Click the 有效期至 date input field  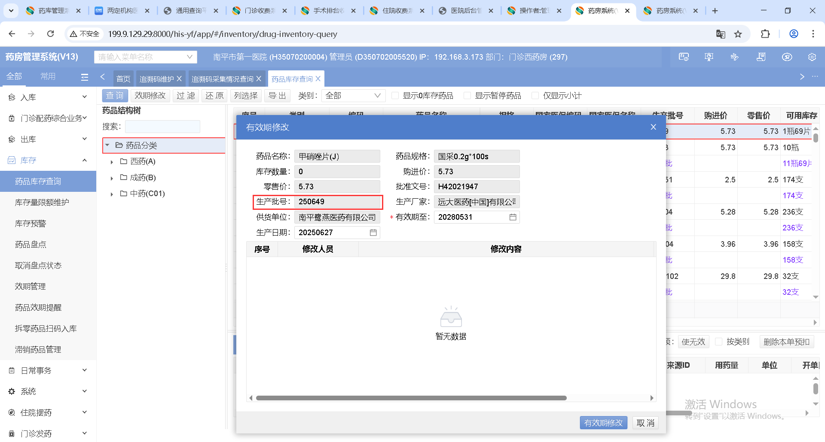pyautogui.click(x=477, y=217)
